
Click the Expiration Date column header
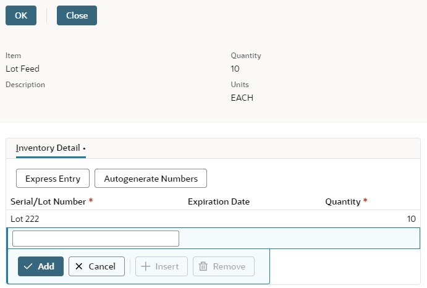click(x=218, y=201)
